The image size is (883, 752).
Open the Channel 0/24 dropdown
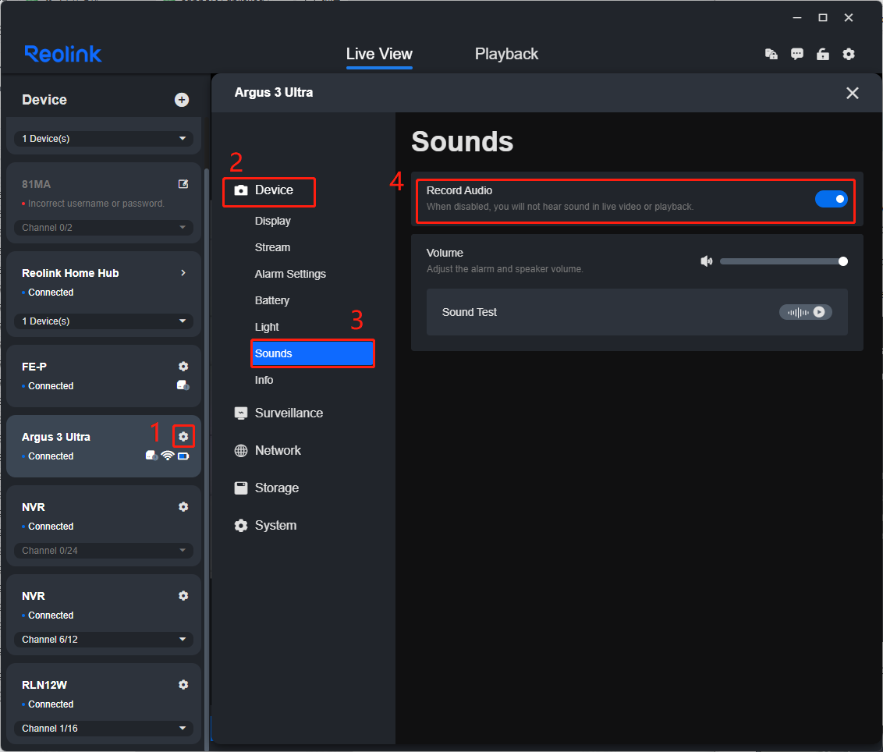[x=104, y=550]
